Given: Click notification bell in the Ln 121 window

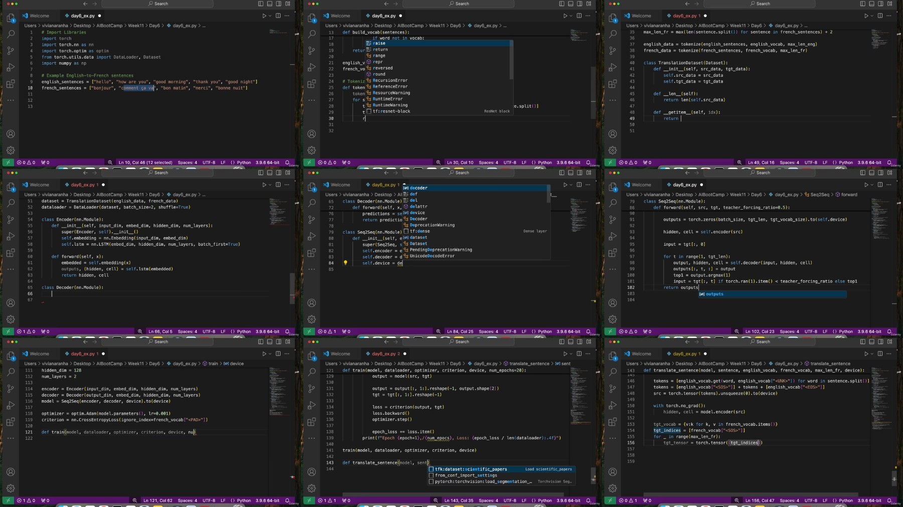Looking at the screenshot, I should pos(287,500).
